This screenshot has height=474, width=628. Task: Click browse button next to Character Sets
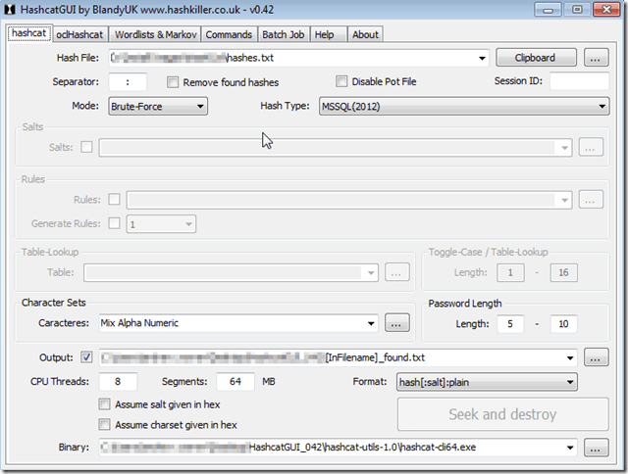(396, 323)
